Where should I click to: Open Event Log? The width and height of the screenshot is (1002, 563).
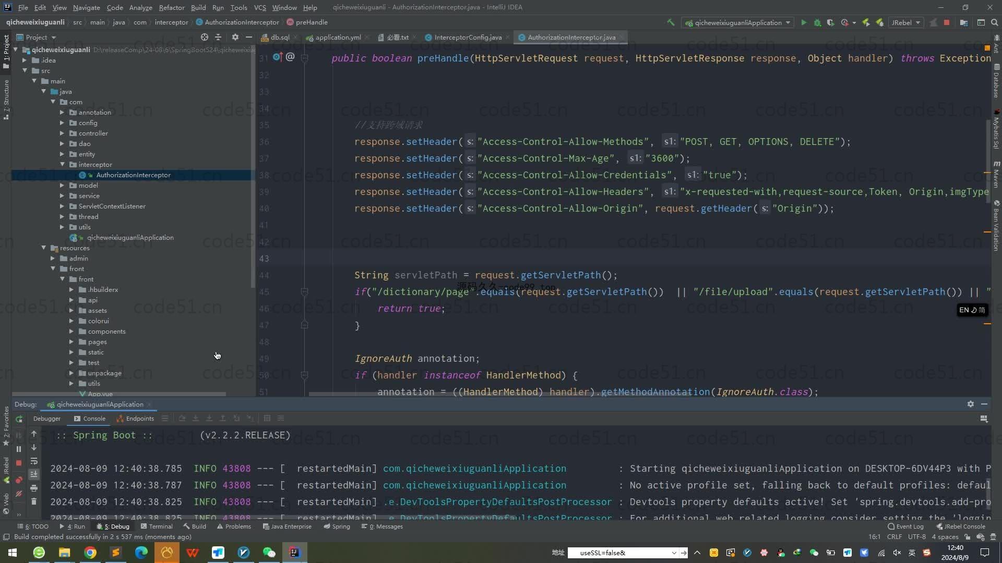pos(905,527)
